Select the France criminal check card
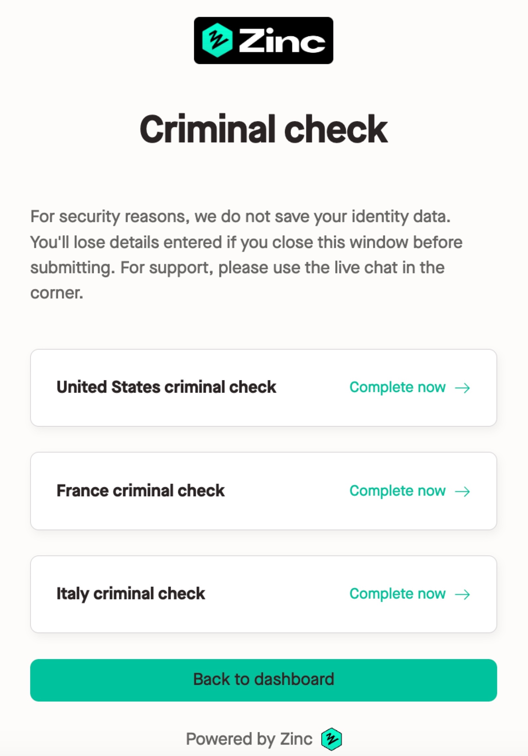The image size is (528, 756). click(264, 491)
